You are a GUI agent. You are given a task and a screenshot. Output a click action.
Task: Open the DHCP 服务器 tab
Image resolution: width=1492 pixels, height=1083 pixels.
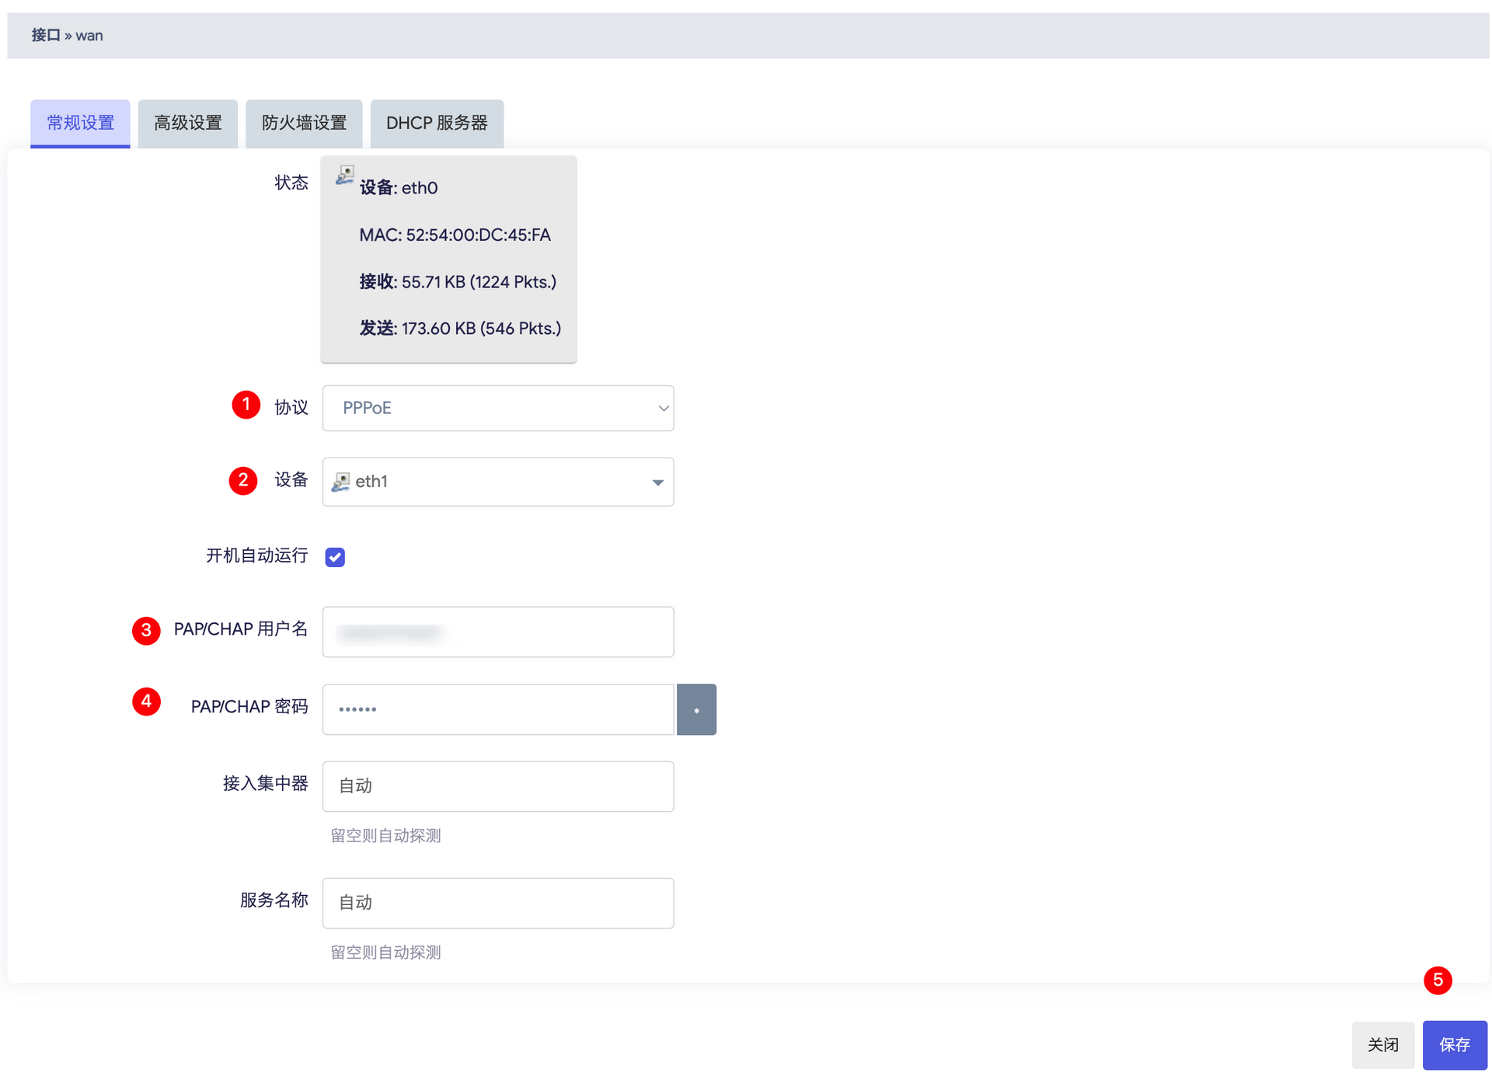coord(437,123)
